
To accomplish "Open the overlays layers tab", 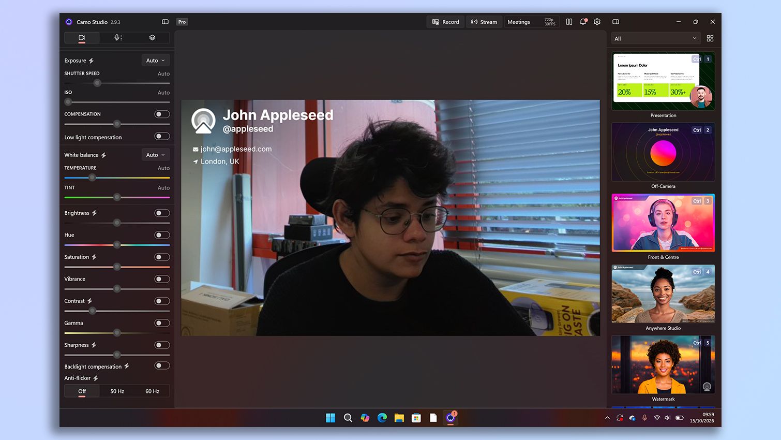I will point(152,38).
